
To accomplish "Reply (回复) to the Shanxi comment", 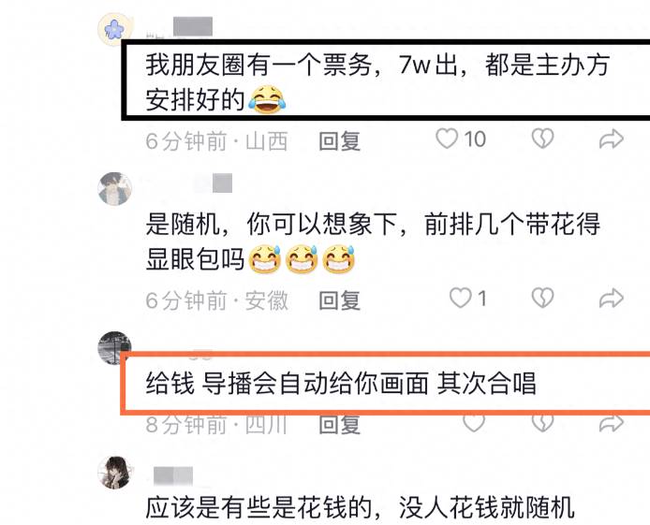I will [x=339, y=140].
